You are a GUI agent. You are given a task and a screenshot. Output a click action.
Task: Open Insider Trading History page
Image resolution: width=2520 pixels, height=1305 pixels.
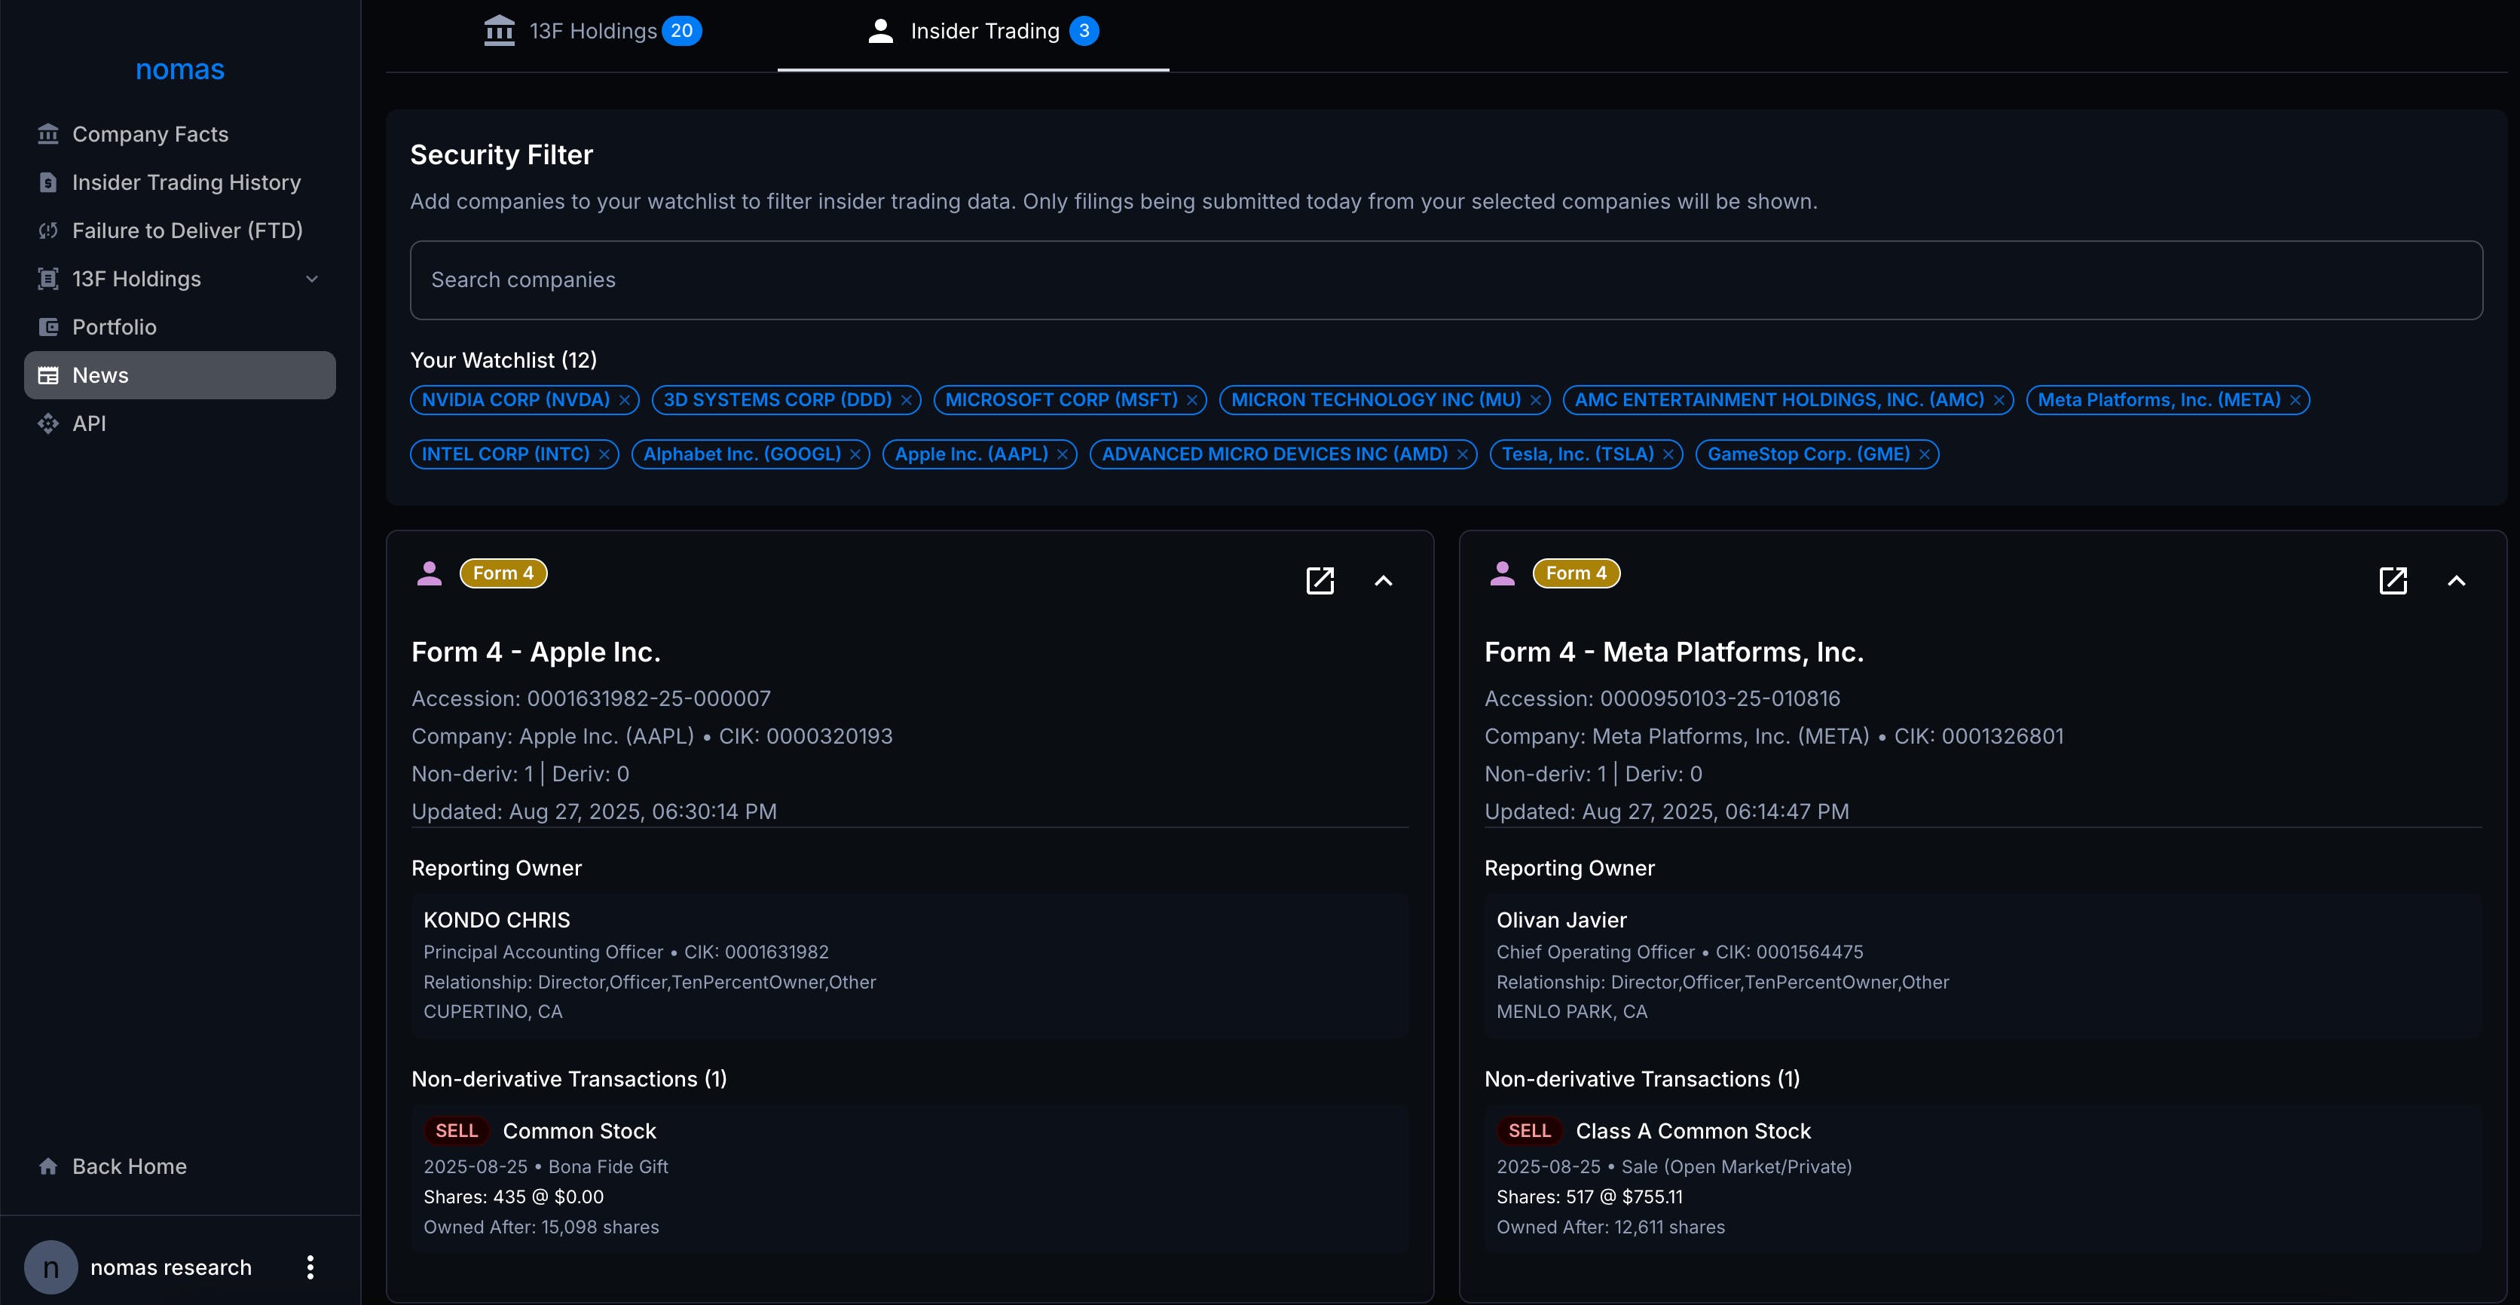(x=186, y=182)
